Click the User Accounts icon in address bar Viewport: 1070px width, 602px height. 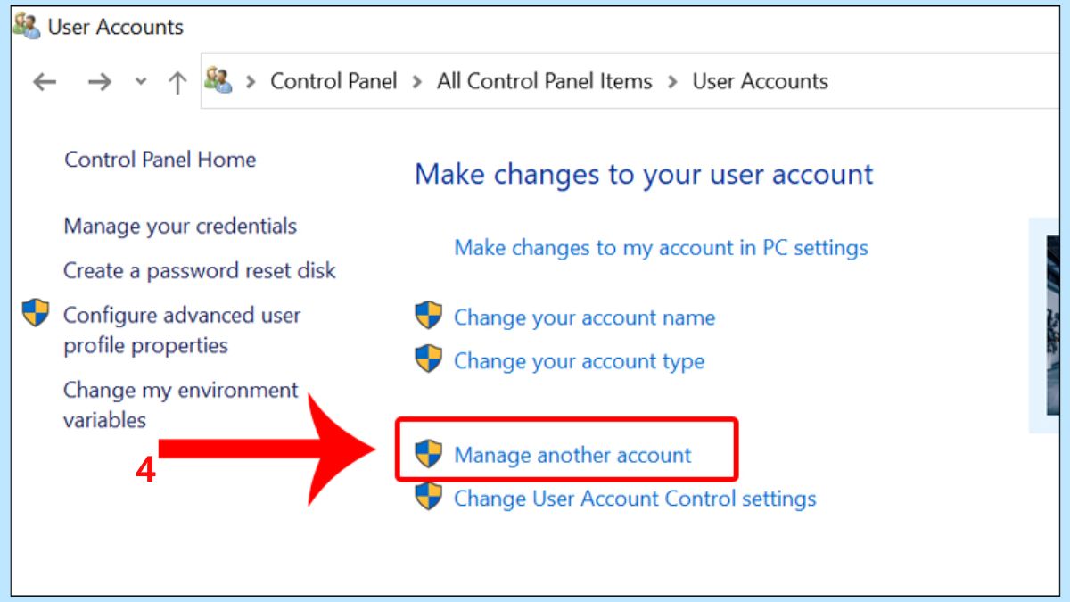click(218, 80)
